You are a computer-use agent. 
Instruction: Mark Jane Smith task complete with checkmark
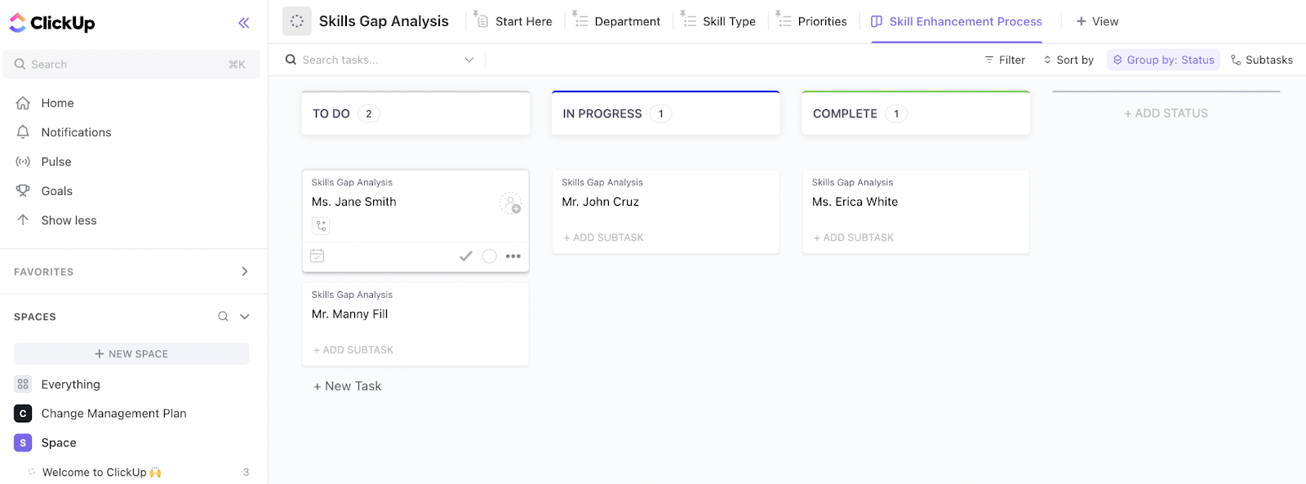coord(466,256)
